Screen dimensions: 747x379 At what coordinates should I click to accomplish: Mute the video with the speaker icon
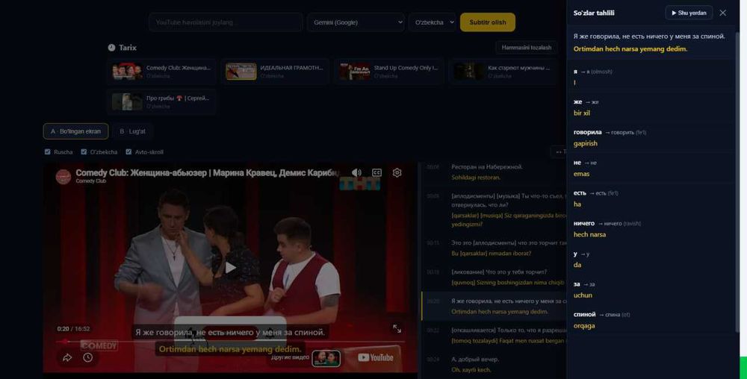click(356, 172)
